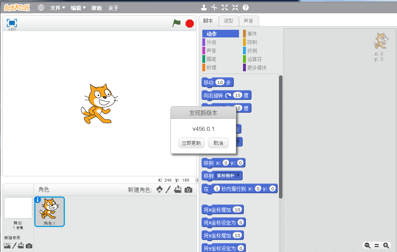The image size is (397, 252).
Task: Open the 鼠标指针 dropdown in 移到 block
Action: point(228,176)
